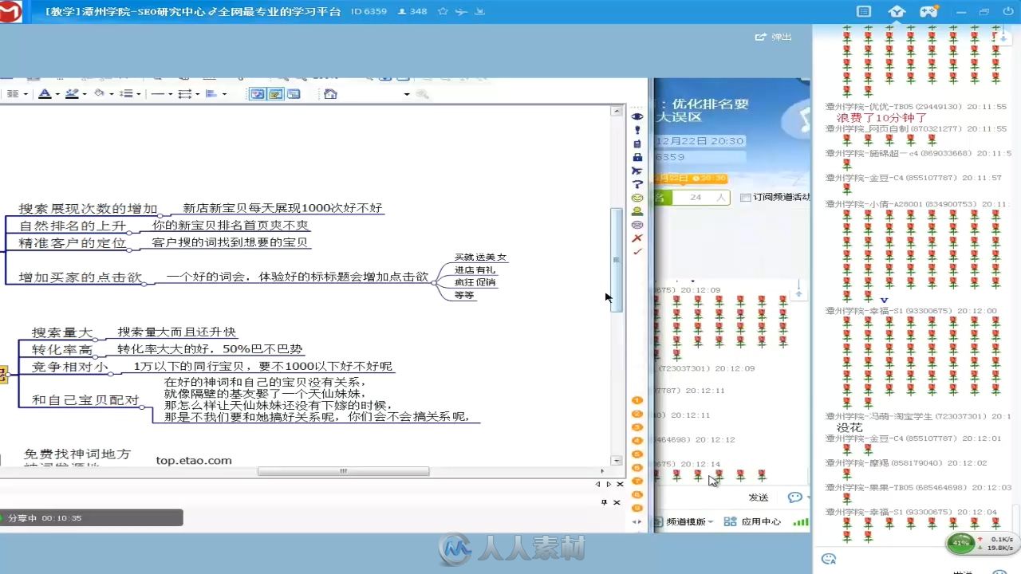Viewport: 1021px width, 574px height.
Task: Select the red checkmark marker icon
Action: 637,252
